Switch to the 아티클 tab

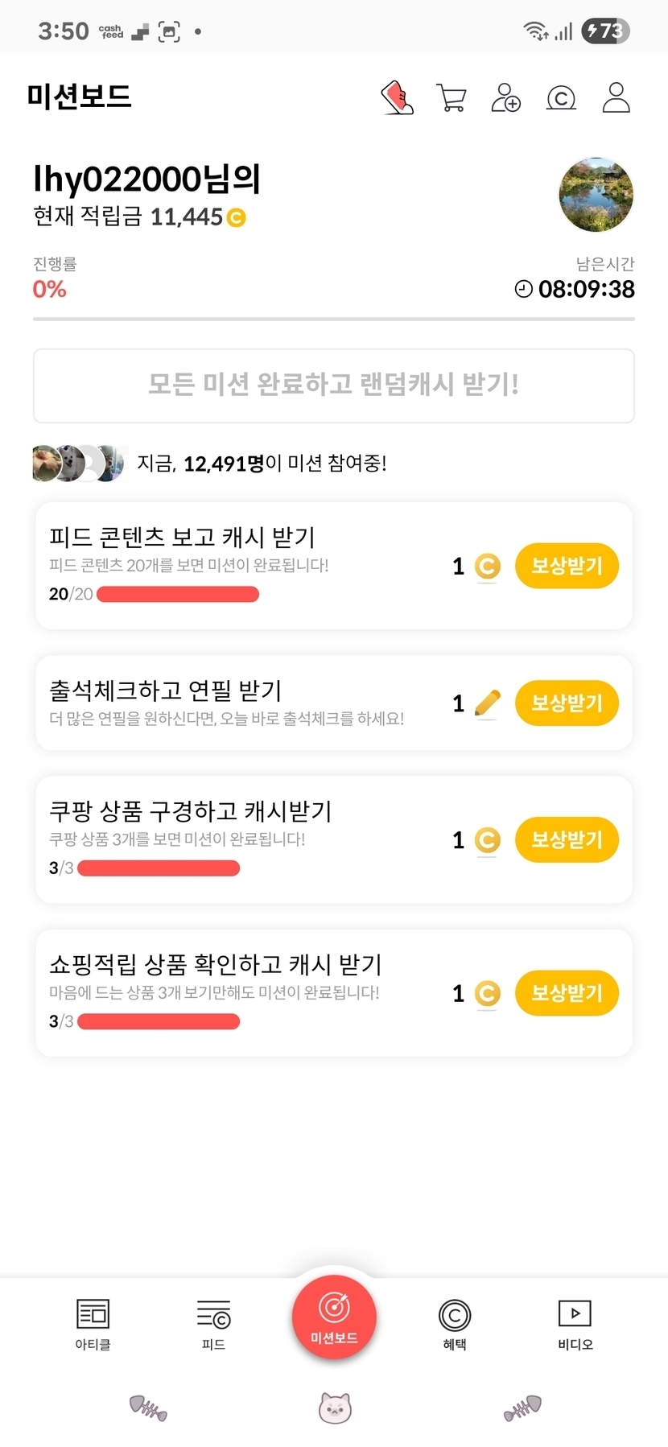[93, 1324]
